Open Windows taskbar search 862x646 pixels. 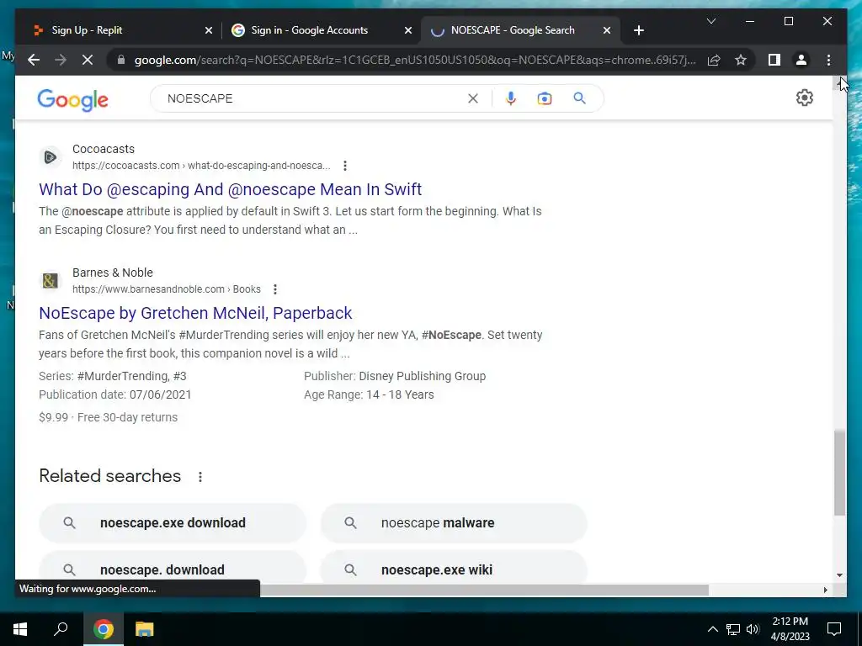pyautogui.click(x=61, y=629)
